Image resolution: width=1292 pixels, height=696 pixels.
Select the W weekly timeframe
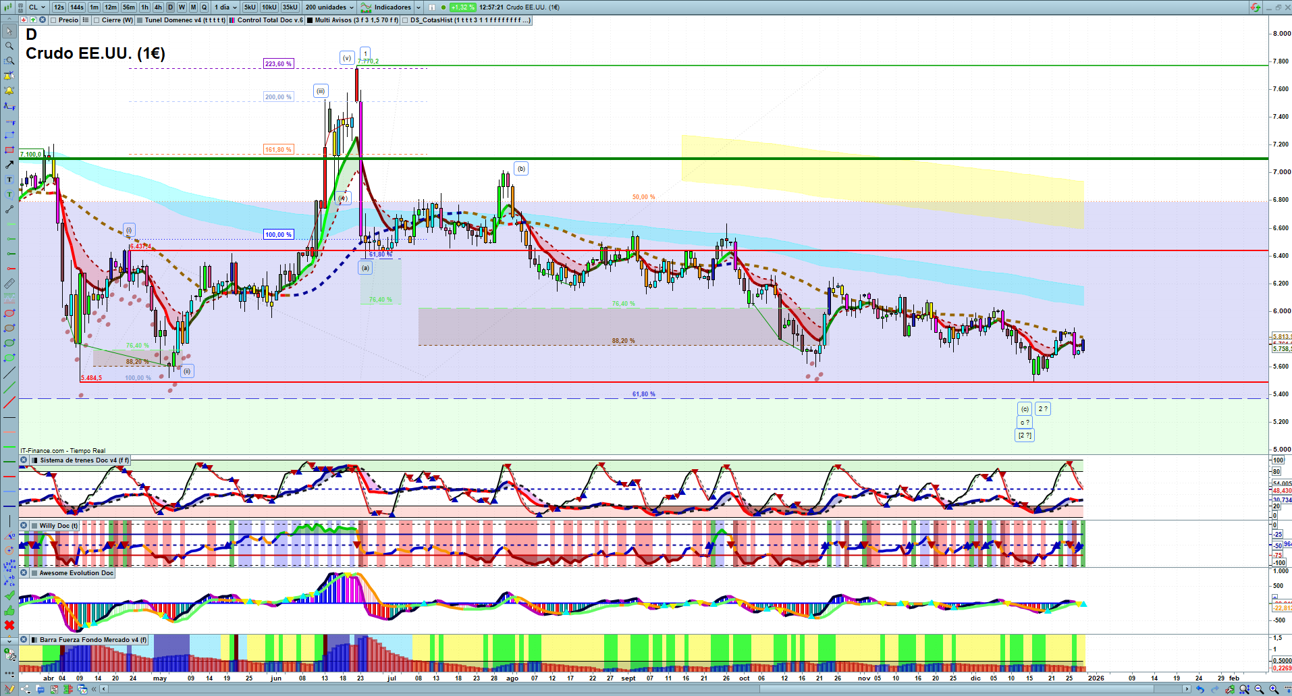pos(182,7)
